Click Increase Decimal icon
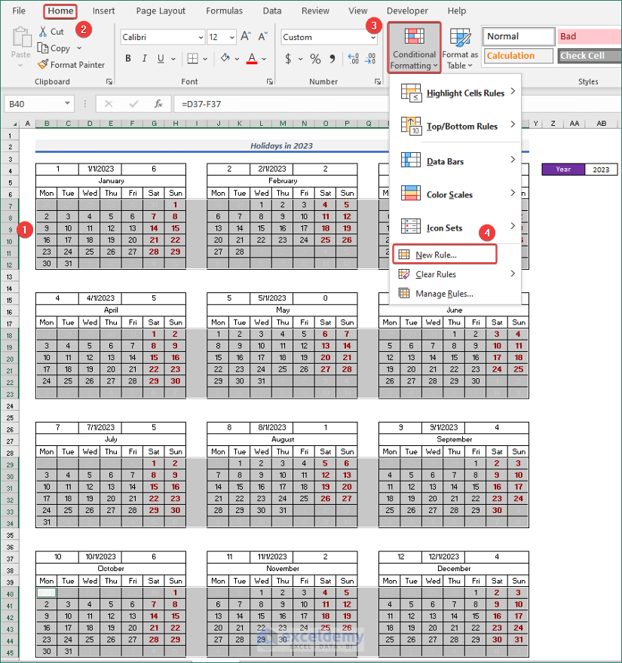 (354, 58)
